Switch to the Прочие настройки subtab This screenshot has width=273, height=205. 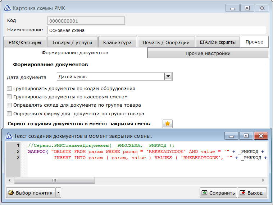pyautogui.click(x=208, y=53)
